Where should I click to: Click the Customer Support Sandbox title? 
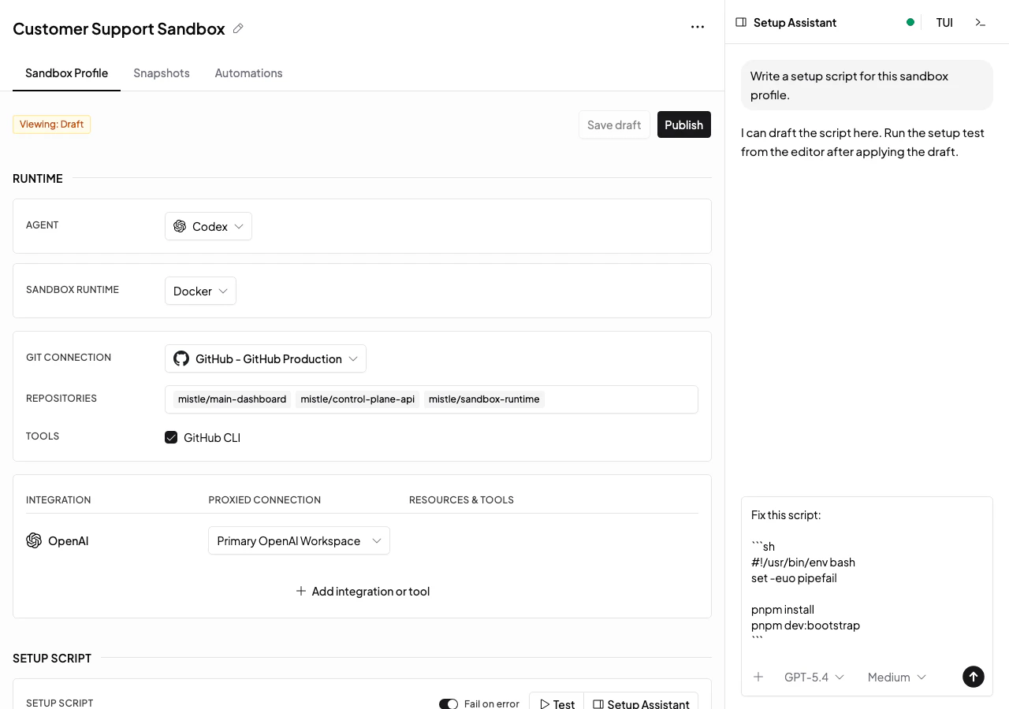119,28
